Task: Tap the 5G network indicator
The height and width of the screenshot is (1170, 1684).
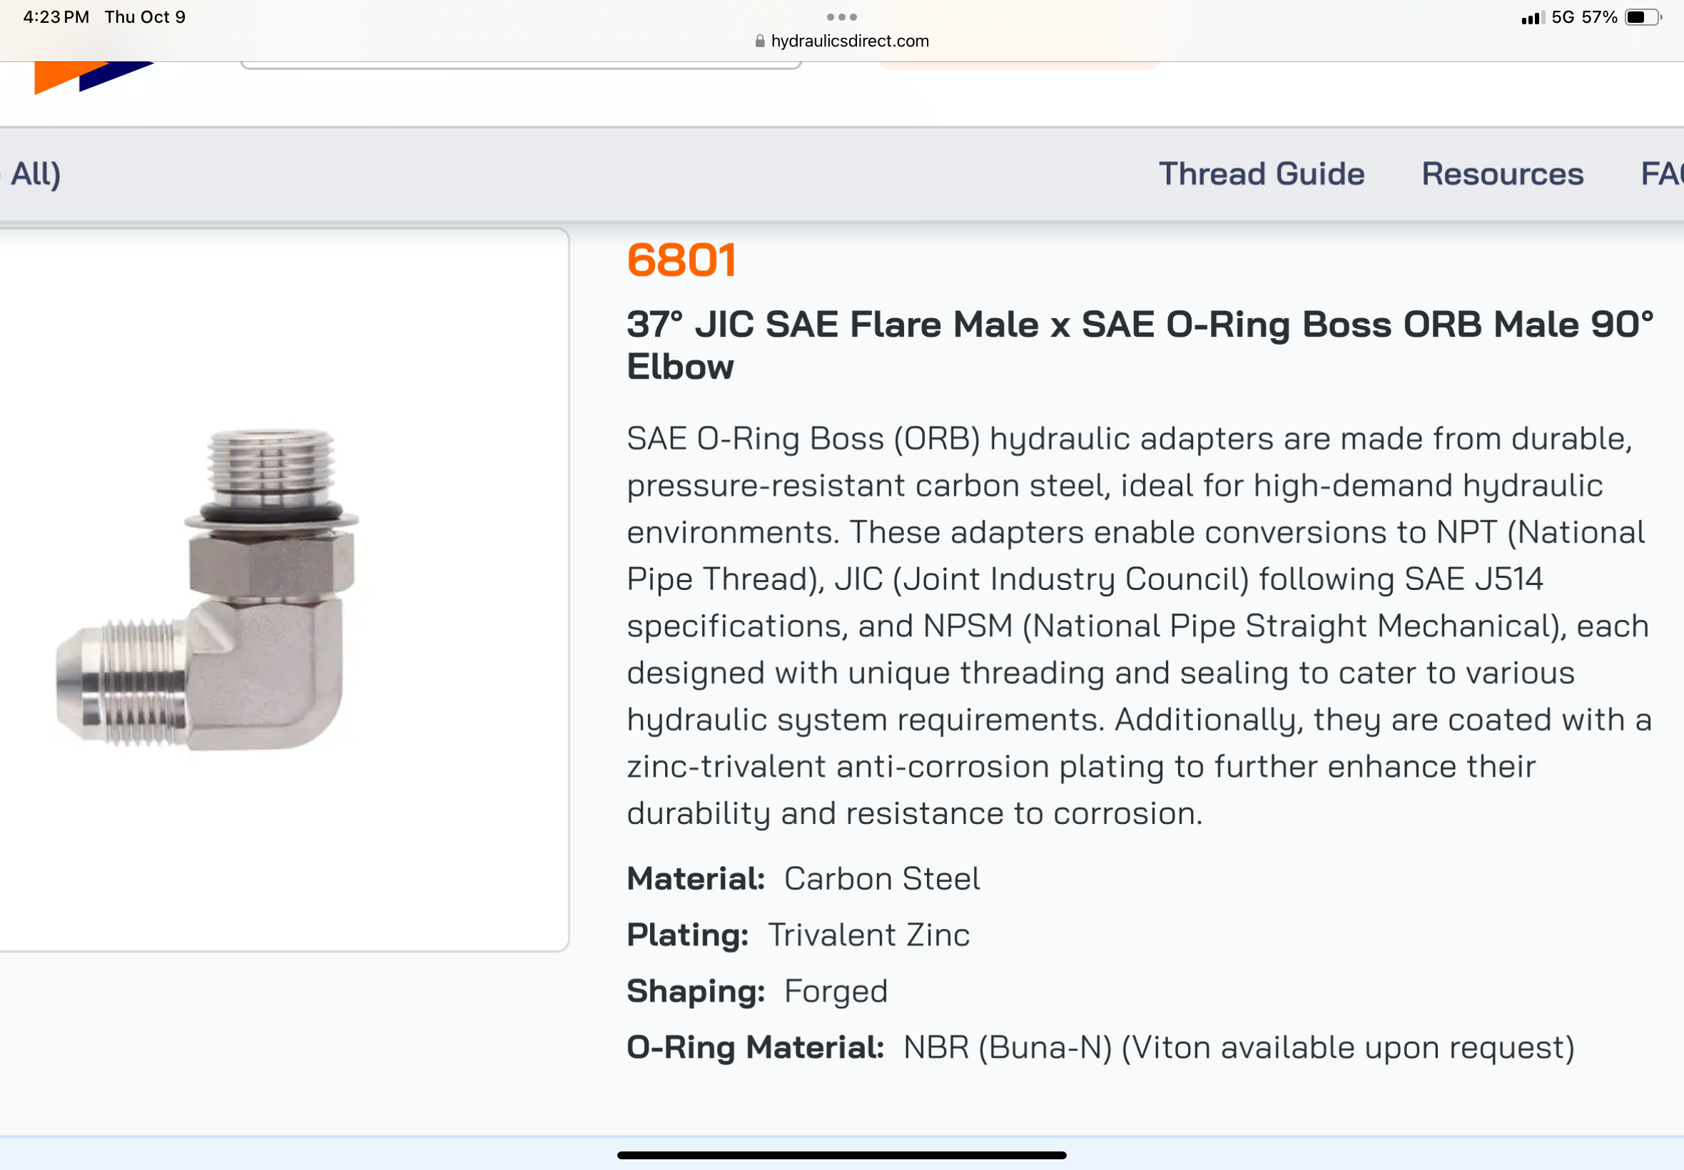Action: pos(1562,17)
